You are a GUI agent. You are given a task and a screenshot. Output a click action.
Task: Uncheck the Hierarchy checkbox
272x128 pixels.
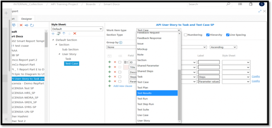click(208, 35)
